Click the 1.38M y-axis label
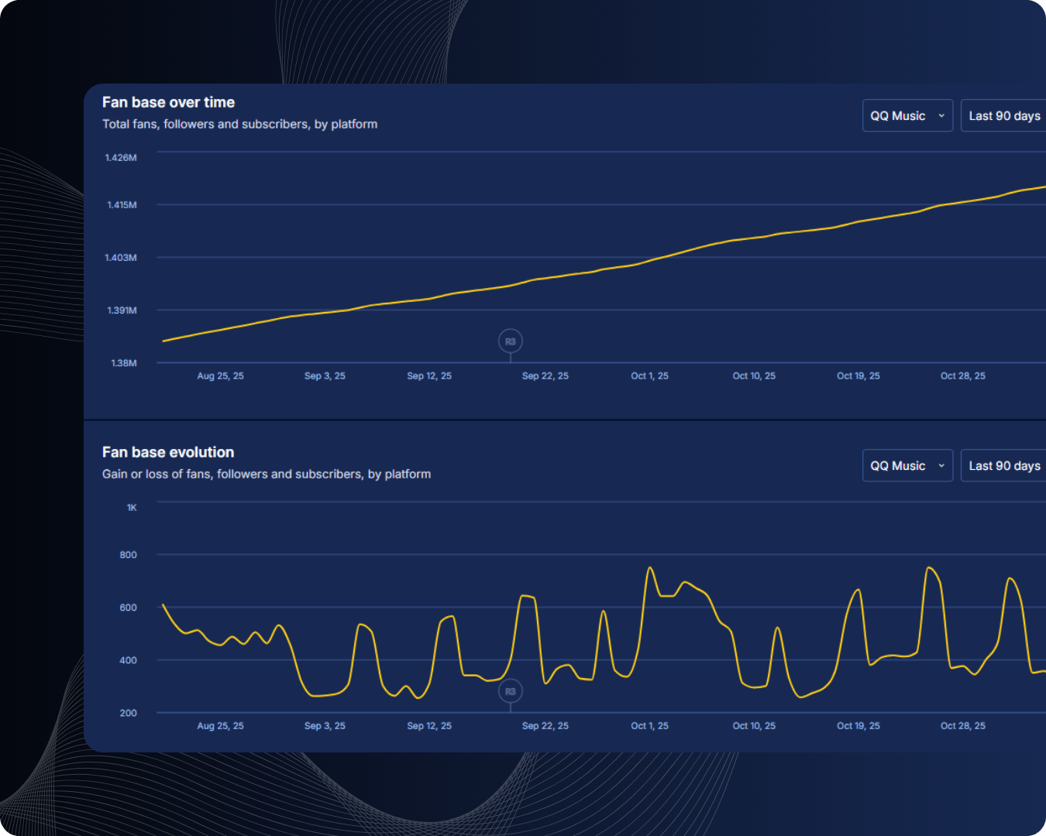The height and width of the screenshot is (836, 1046). [x=123, y=362]
